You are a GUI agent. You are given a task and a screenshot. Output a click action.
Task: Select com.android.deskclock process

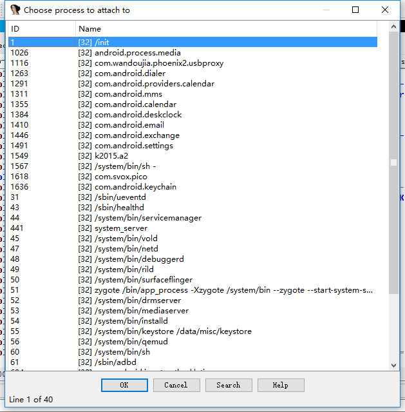point(193,115)
